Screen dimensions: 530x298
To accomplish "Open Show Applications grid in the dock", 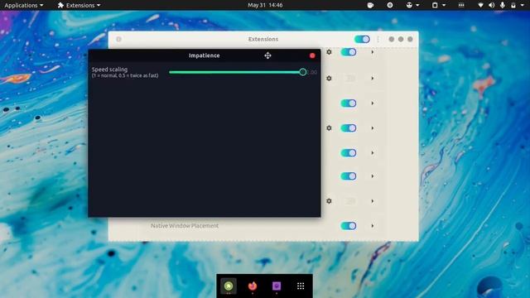I will [x=301, y=286].
